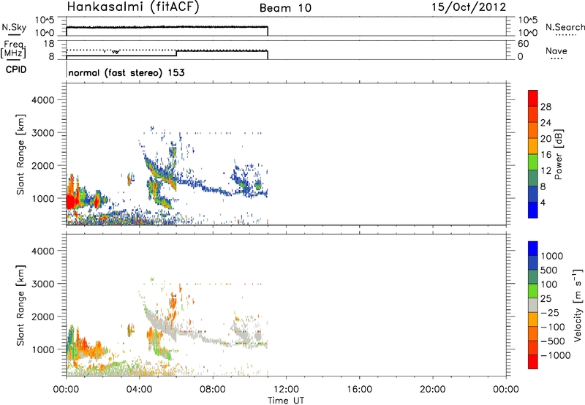
Task: Select the 'Freq. [MHz]' axis label
Action: pos(14,50)
